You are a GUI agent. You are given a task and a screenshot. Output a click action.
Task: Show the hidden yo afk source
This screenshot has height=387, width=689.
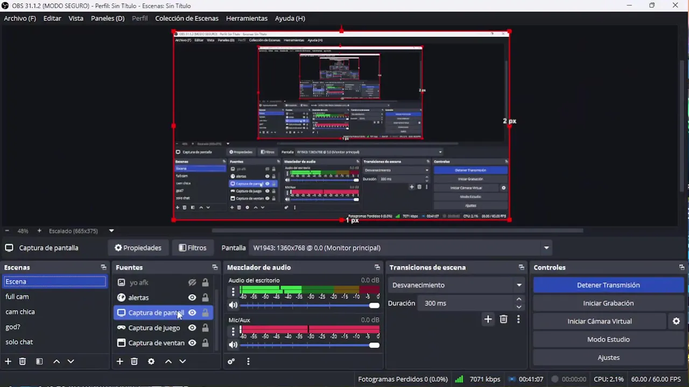(x=192, y=283)
